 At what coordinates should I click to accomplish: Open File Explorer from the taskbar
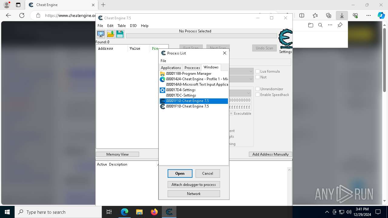click(139, 212)
